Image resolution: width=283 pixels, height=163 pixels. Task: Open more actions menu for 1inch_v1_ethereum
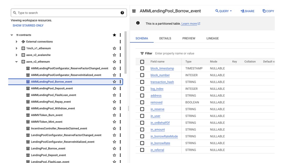coord(120,48)
